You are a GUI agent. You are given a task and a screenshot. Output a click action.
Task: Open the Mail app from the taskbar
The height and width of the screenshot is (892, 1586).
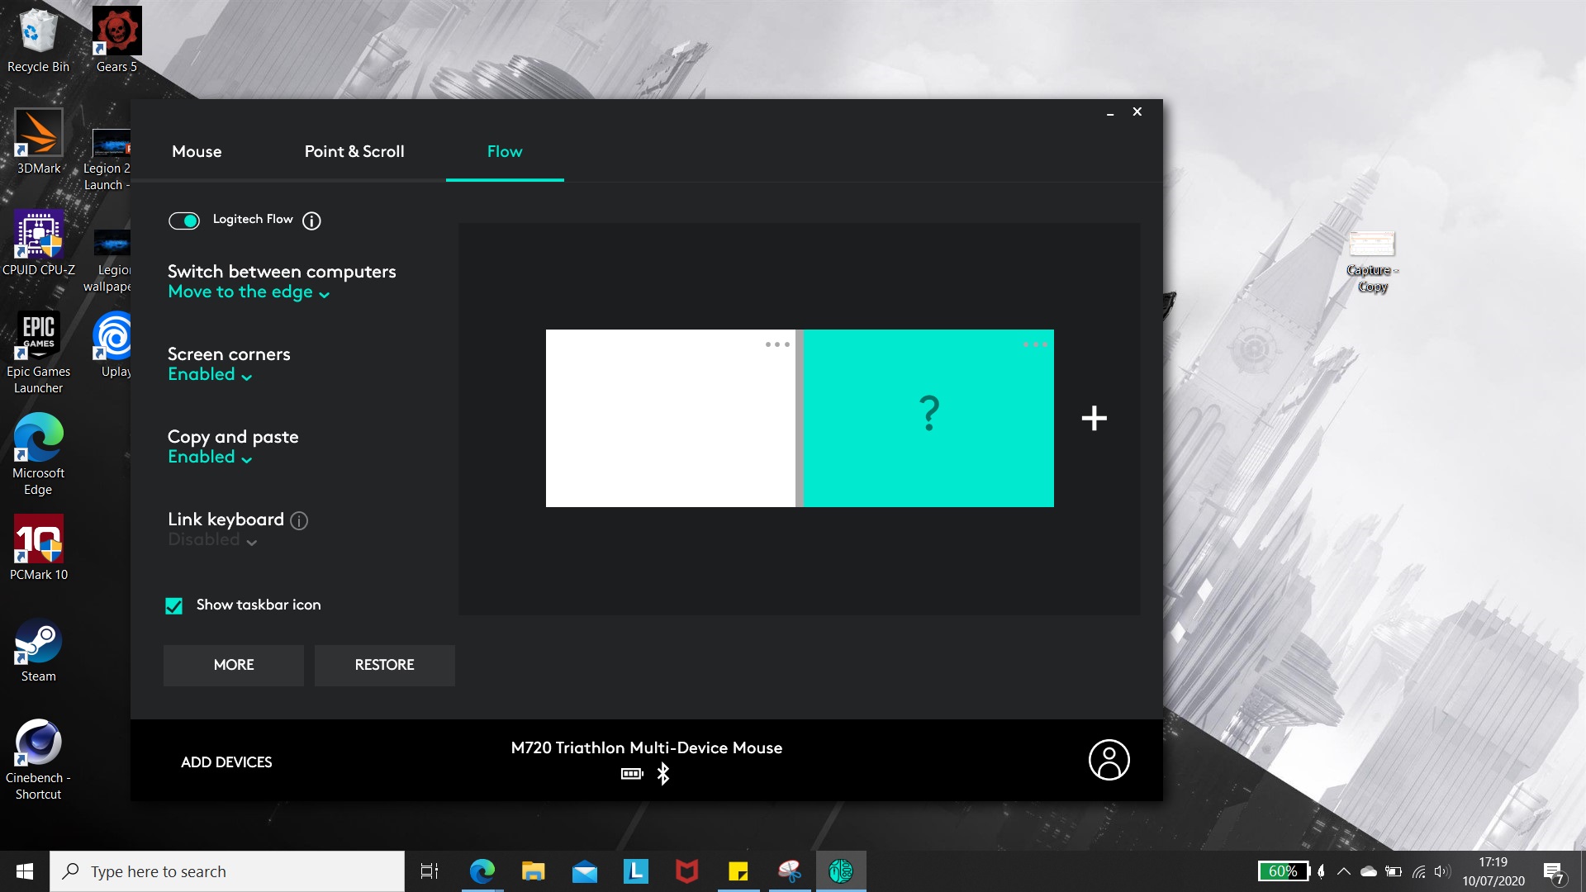point(584,871)
